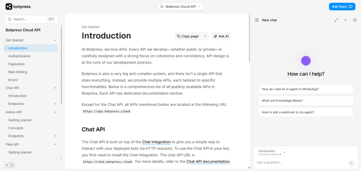Click the sparkle icon in Ask AI
Viewport: 361px width, 171px height.
point(215,36)
